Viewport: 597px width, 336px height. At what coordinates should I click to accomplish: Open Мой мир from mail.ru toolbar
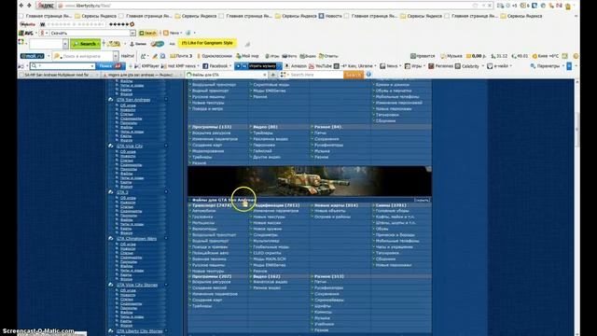pyautogui.click(x=247, y=56)
